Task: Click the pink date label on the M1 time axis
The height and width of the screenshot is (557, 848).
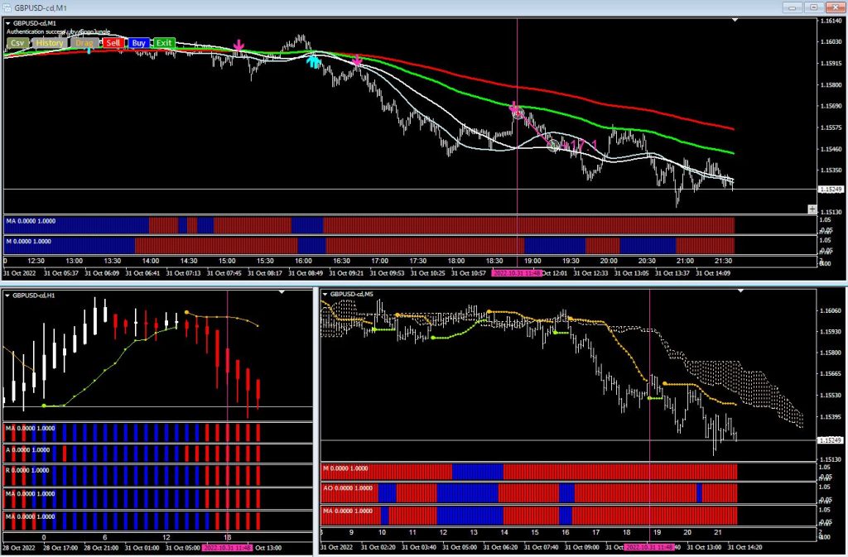Action: (516, 273)
